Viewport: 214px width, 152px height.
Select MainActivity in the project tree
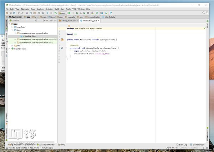pos(30,36)
